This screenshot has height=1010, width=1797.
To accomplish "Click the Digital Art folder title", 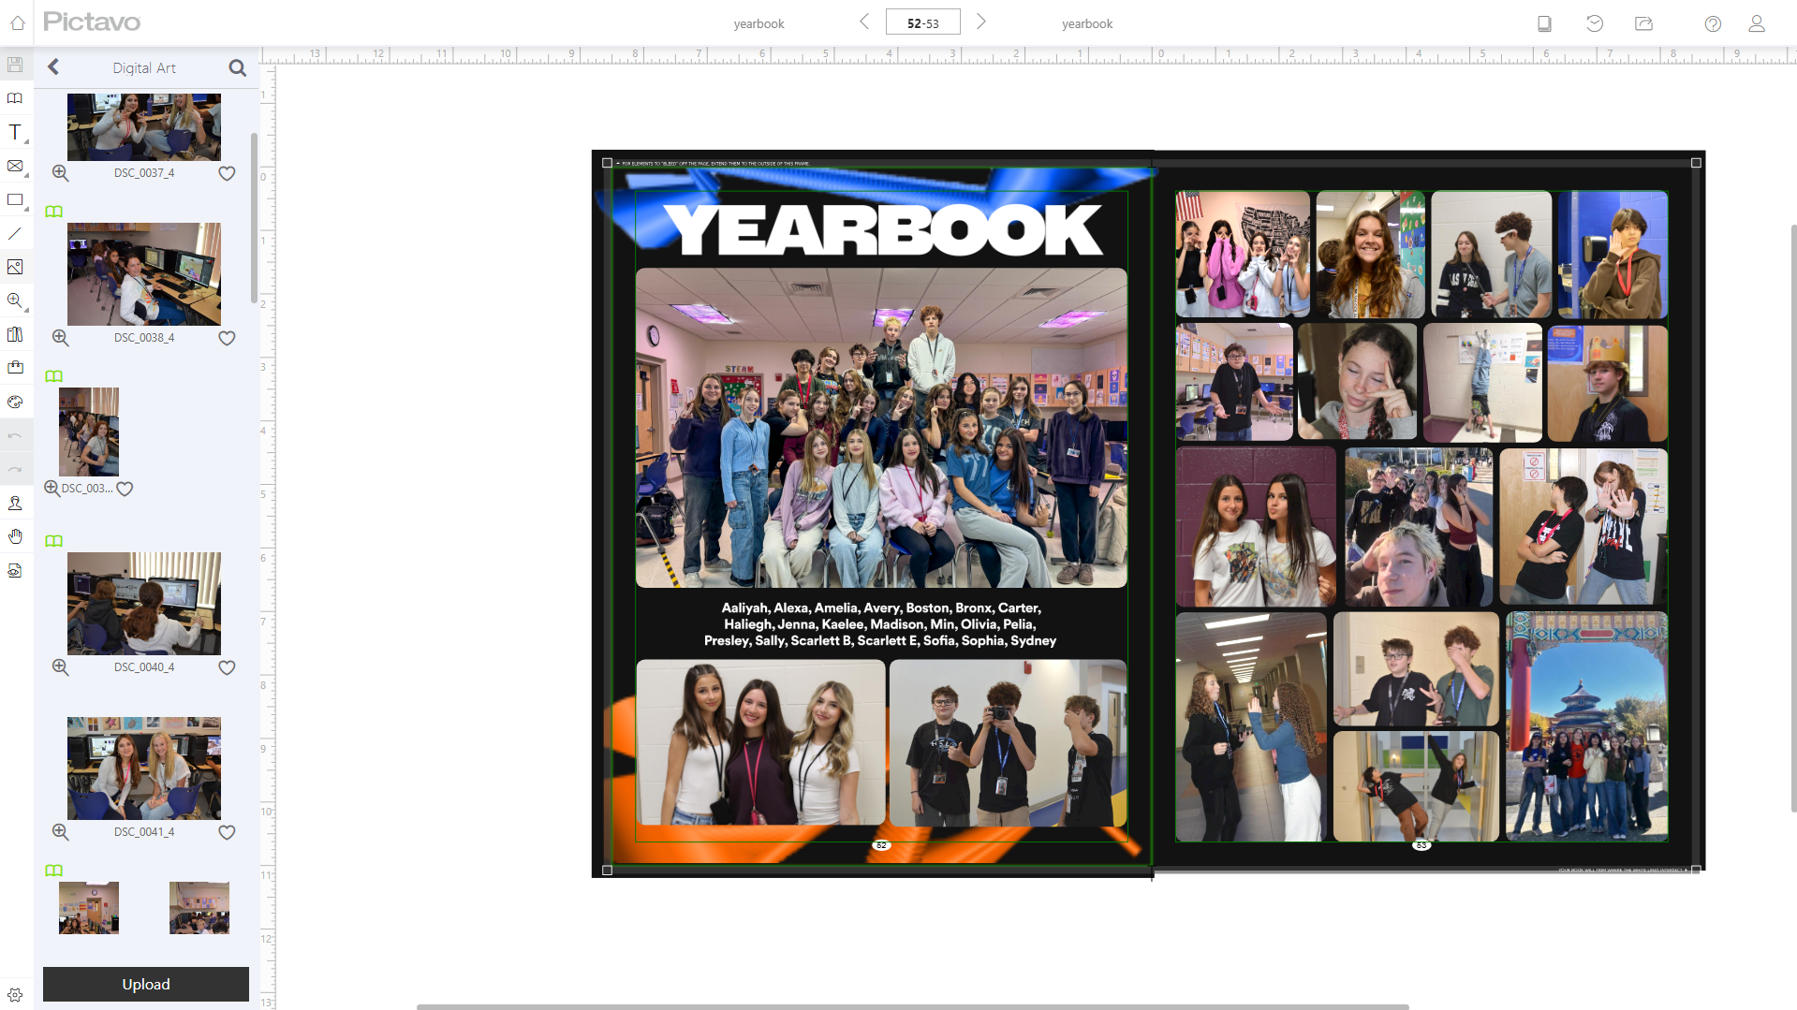I will (144, 67).
